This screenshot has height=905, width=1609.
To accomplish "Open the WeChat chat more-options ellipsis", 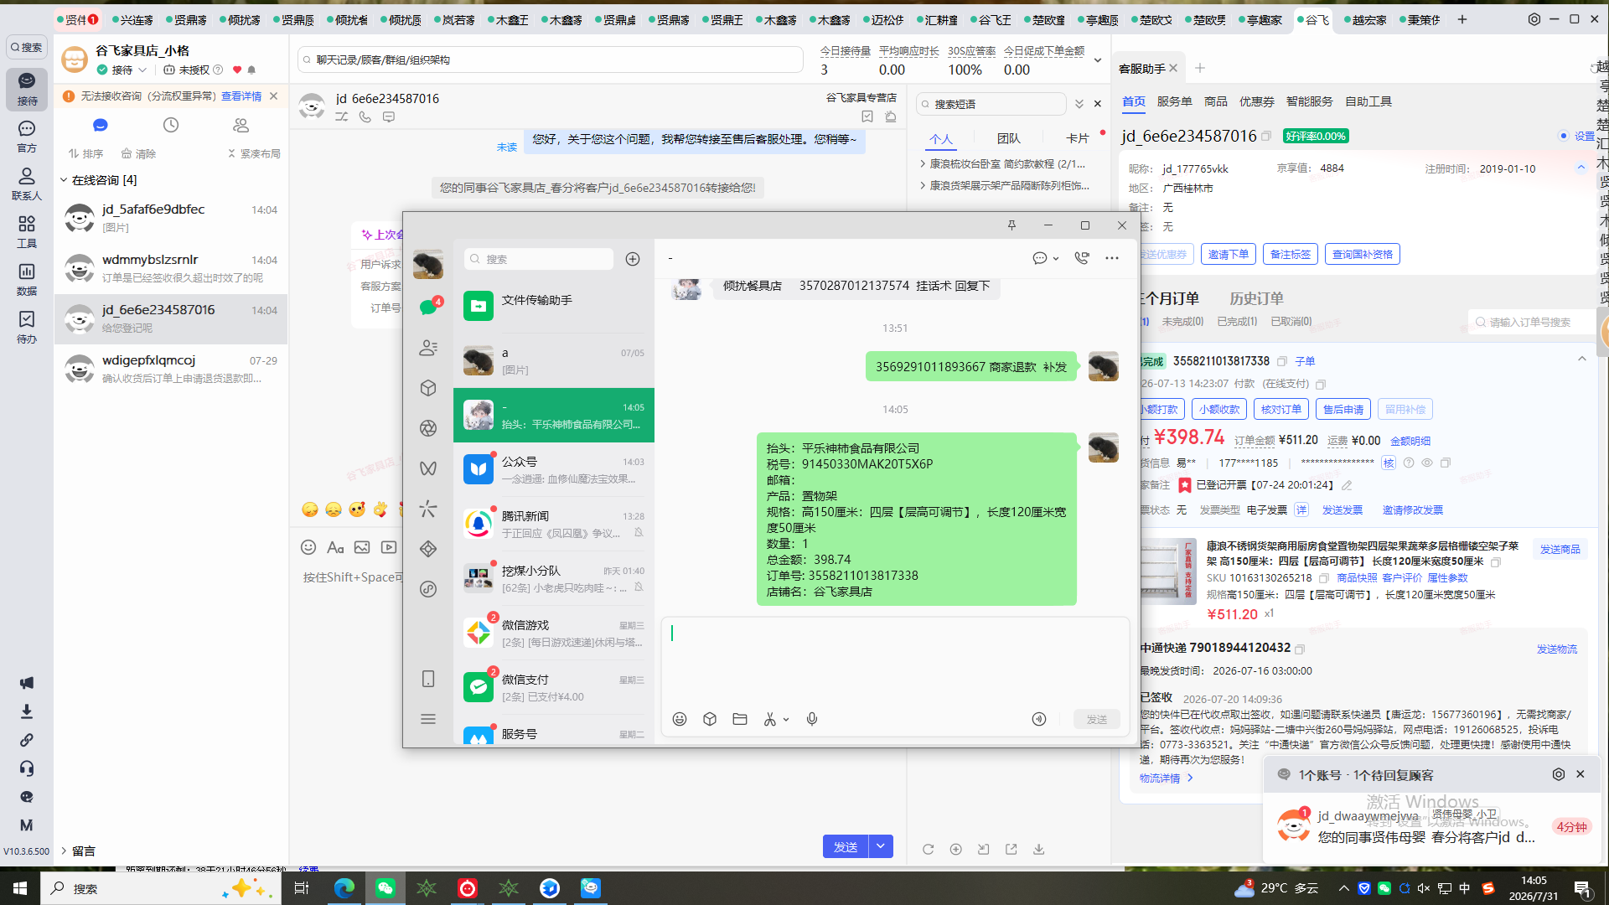I will (x=1112, y=258).
